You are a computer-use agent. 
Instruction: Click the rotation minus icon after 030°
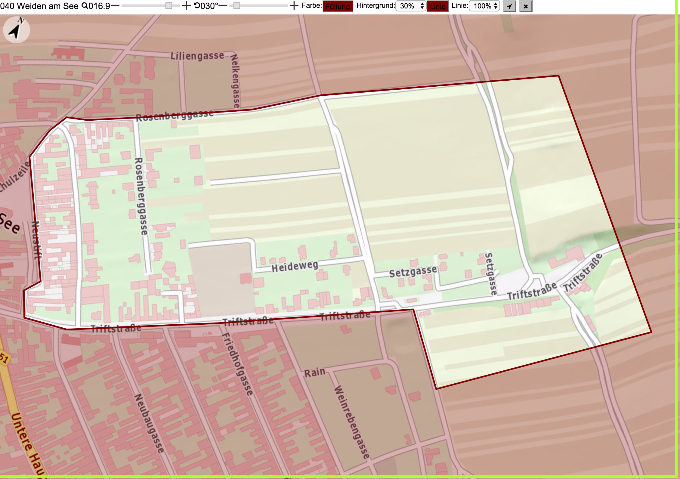coord(223,6)
